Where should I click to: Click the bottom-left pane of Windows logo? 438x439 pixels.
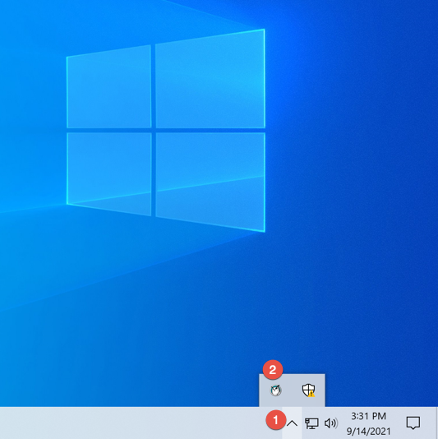coord(108,173)
